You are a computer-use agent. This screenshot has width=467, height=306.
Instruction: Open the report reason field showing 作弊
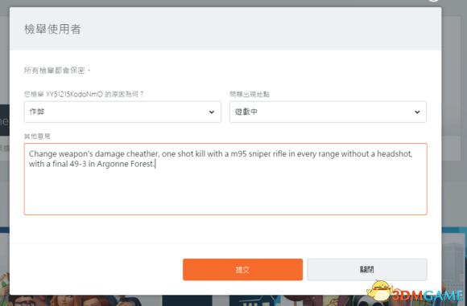(x=122, y=112)
